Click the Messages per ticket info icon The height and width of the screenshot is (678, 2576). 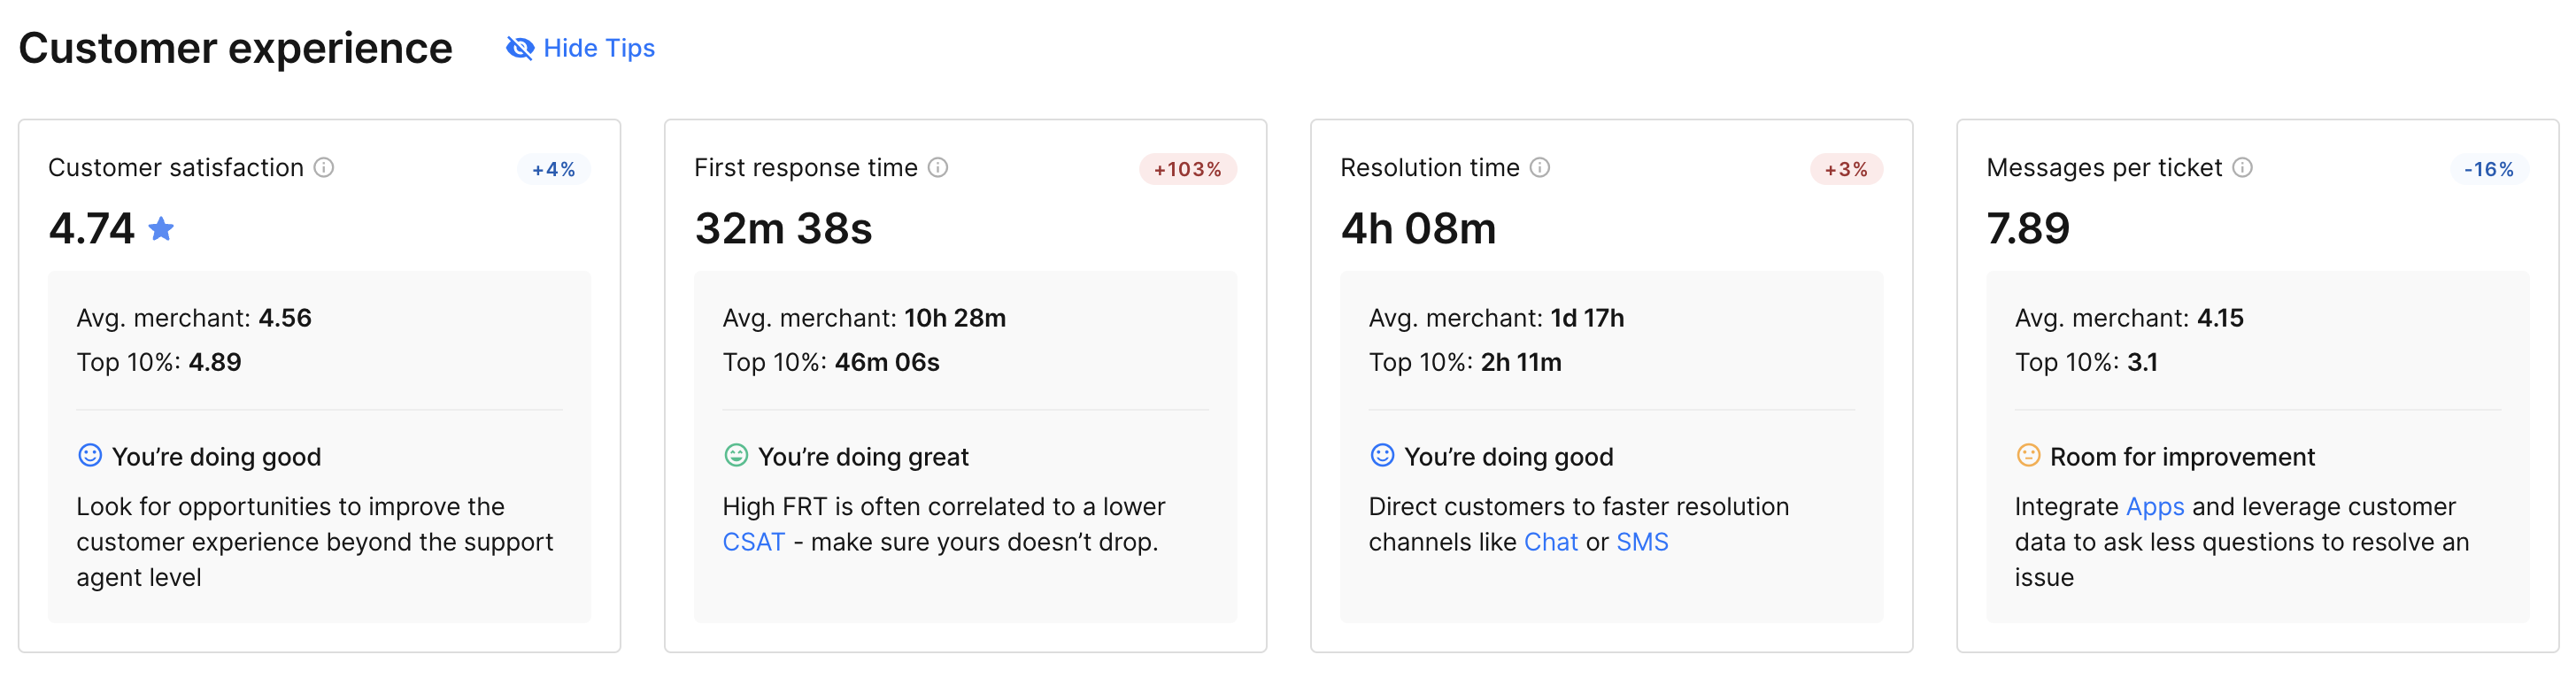(2243, 167)
